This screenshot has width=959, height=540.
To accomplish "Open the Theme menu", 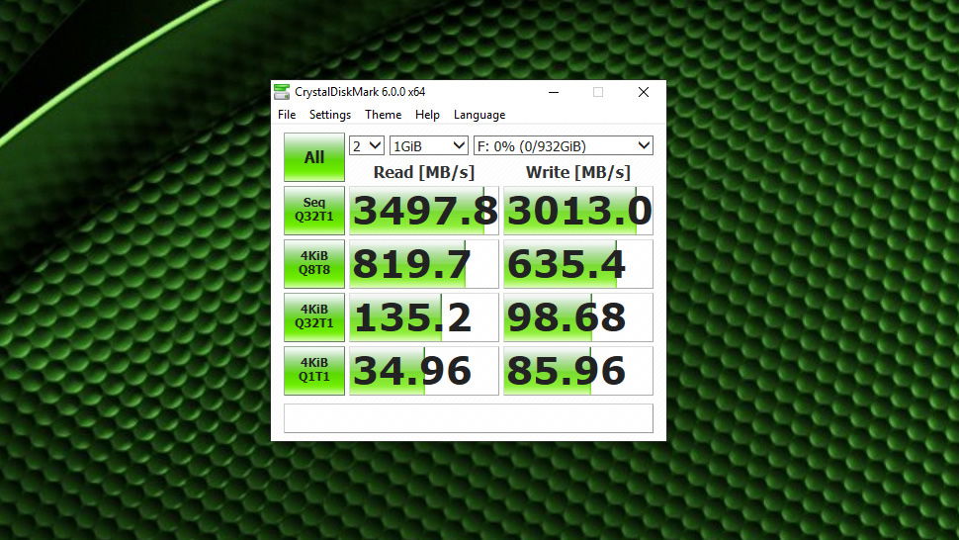I will pyautogui.click(x=383, y=115).
